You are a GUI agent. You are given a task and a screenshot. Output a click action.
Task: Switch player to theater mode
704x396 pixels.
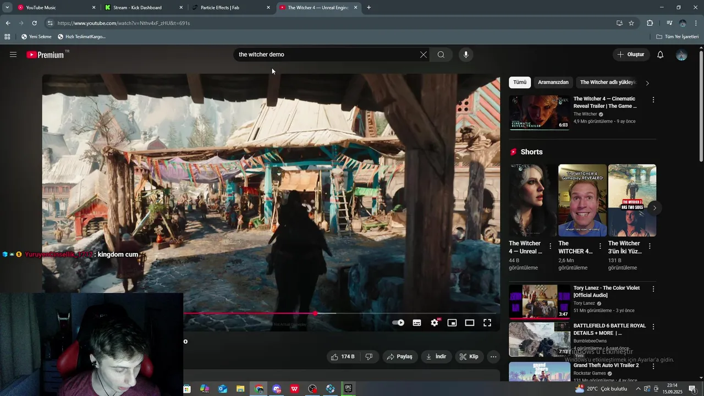pyautogui.click(x=470, y=323)
